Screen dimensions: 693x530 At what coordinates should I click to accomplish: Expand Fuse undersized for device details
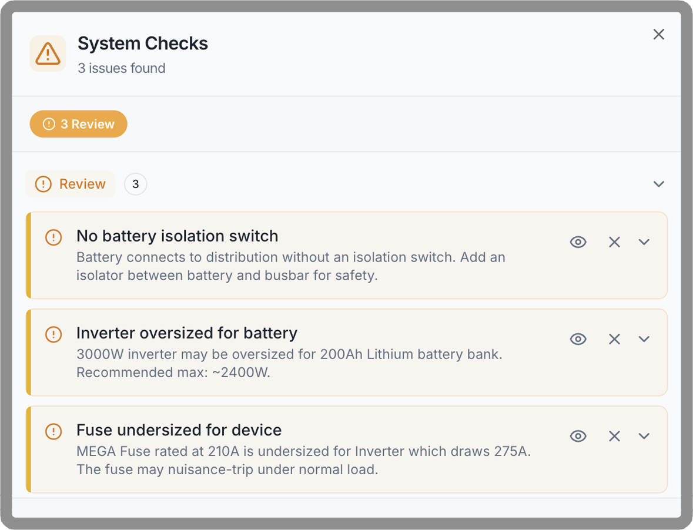click(x=644, y=436)
